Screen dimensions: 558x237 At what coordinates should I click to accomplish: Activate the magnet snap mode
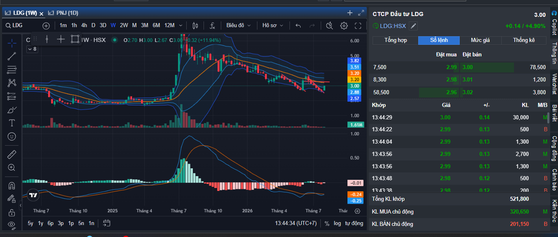12,186
